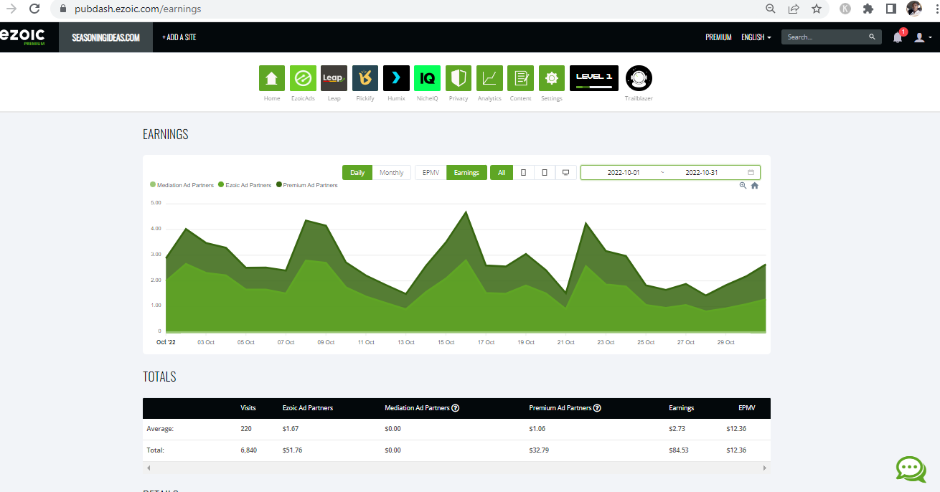Click the Premium Ad Partners total $32.79

pyautogui.click(x=539, y=450)
